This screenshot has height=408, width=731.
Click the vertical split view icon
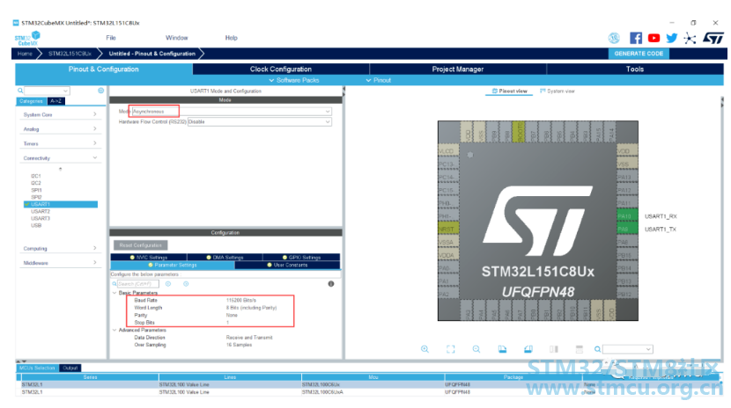point(554,349)
